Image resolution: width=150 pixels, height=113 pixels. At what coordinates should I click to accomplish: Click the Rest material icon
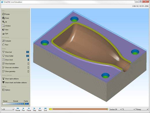[x=3, y=45]
